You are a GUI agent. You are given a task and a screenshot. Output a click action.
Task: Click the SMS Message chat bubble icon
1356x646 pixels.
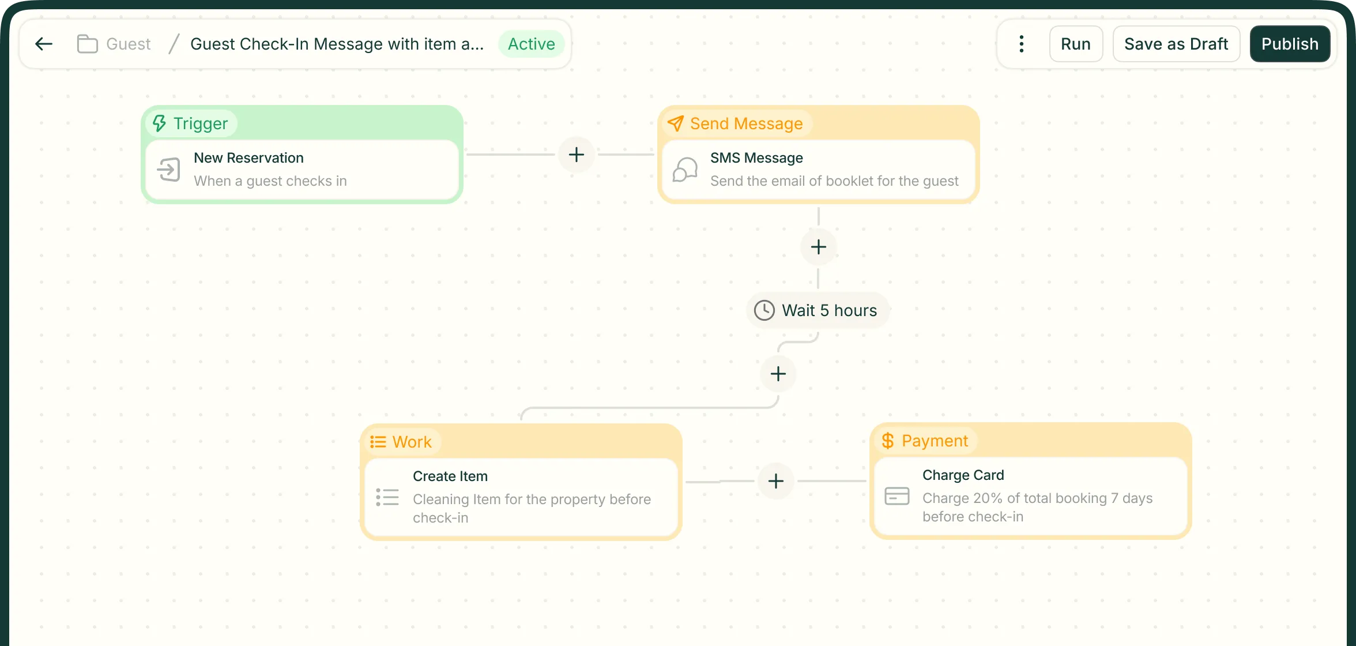point(685,170)
